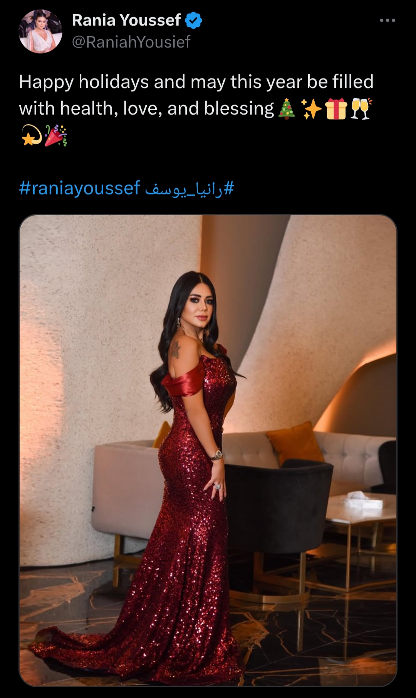Image resolution: width=416 pixels, height=698 pixels.
Task: Click the wrapped gift emoji
Action: pos(336,109)
